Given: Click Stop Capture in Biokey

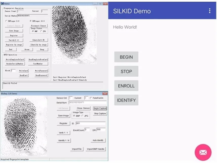Looking at the screenshot, I should pyautogui.click(x=100, y=114).
